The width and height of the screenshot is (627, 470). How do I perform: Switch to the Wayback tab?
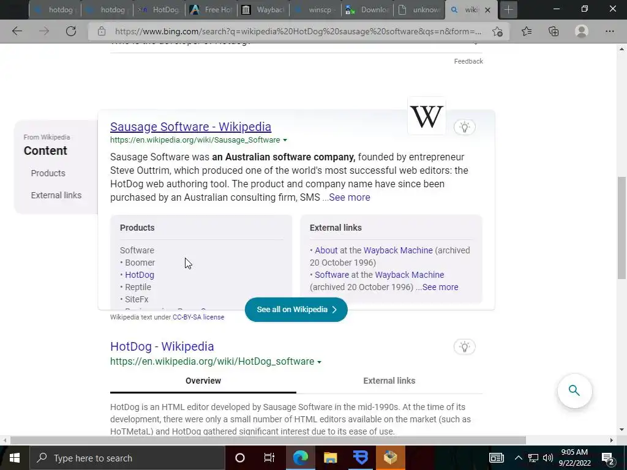263,10
